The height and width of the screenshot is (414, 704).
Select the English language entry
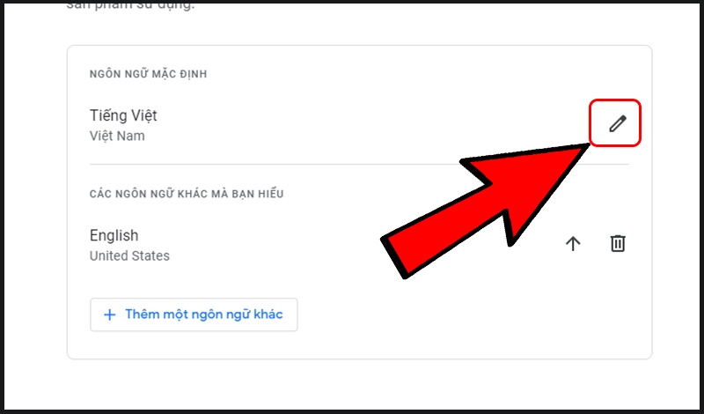[114, 235]
